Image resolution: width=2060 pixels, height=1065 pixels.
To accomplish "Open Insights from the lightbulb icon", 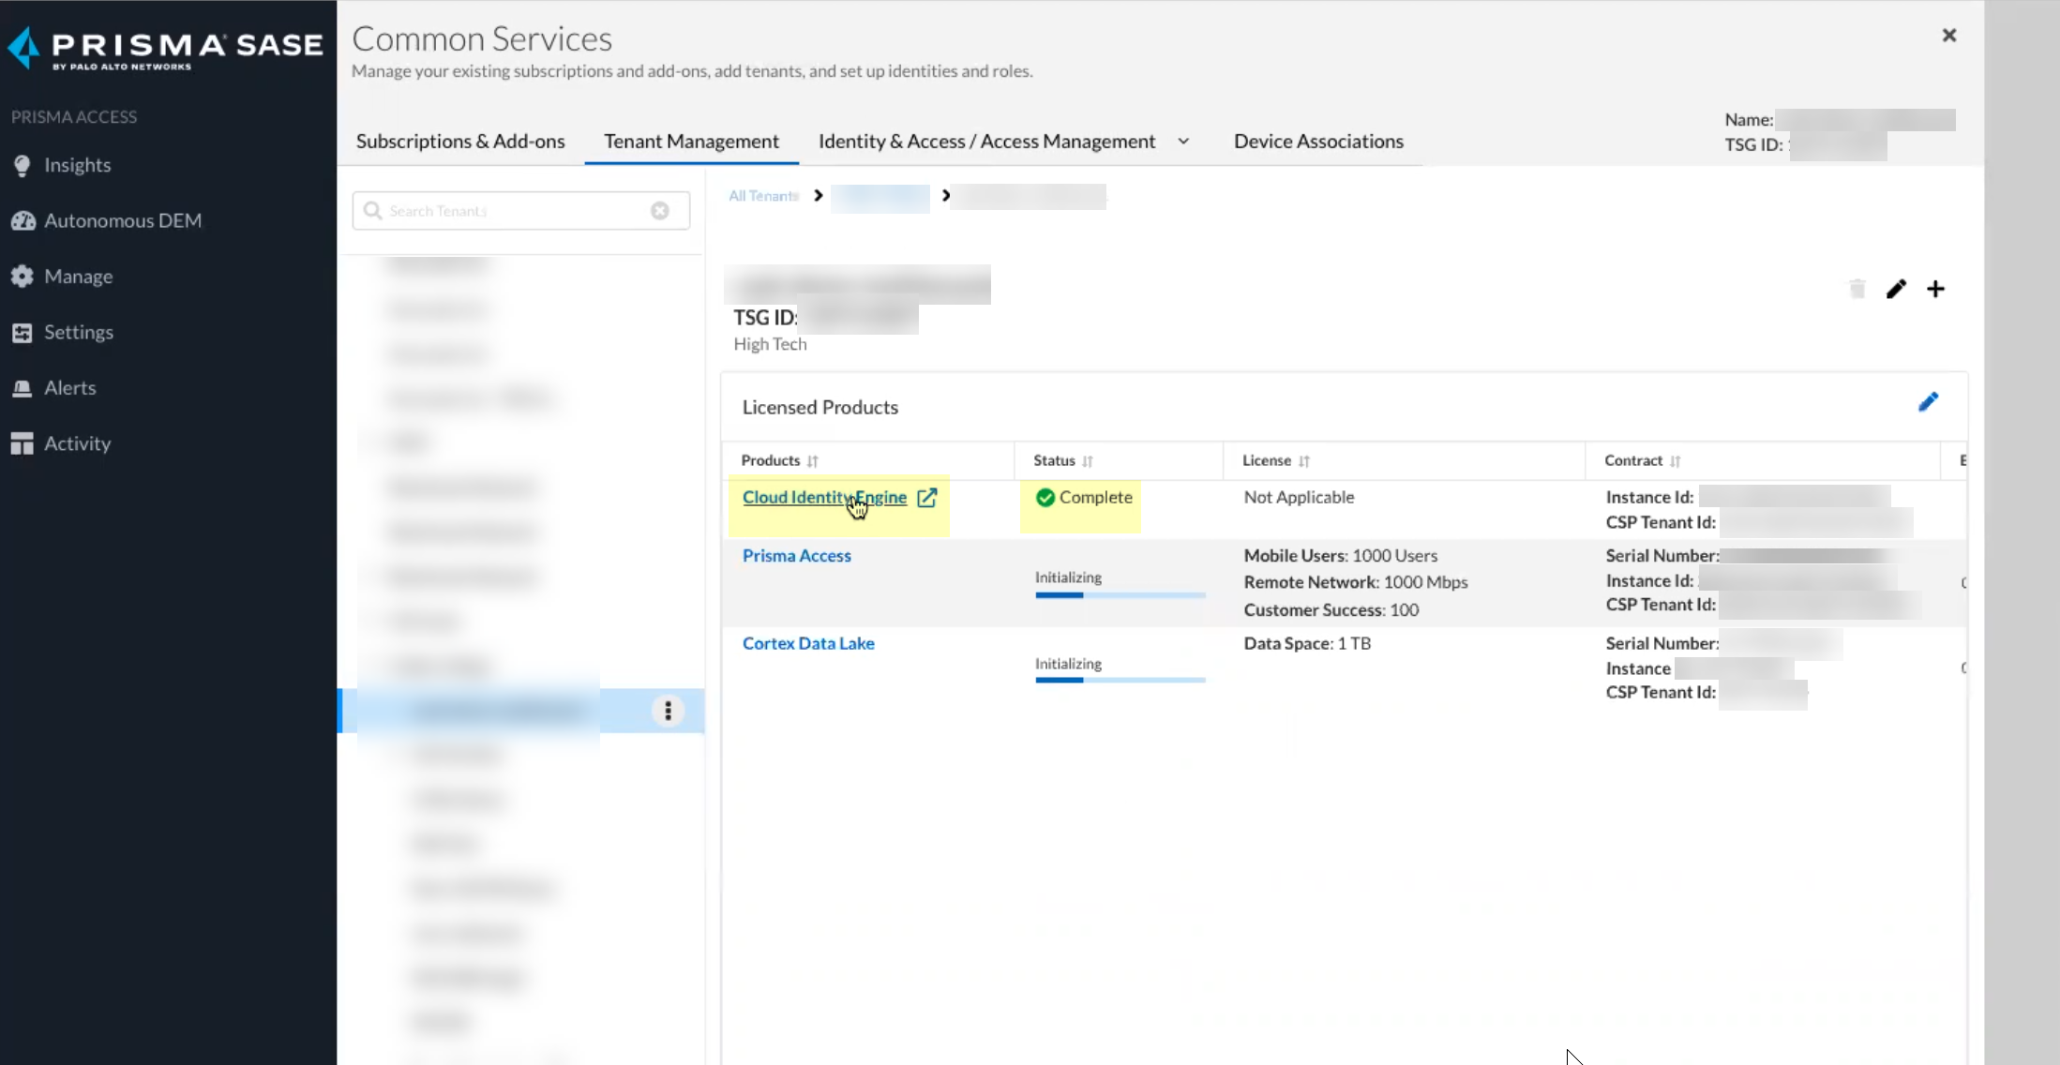I will [x=23, y=166].
